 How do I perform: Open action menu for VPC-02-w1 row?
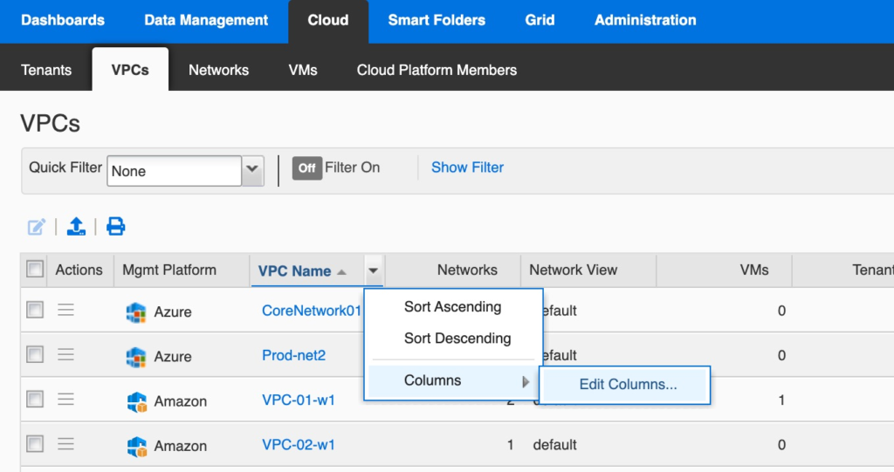[x=65, y=444]
